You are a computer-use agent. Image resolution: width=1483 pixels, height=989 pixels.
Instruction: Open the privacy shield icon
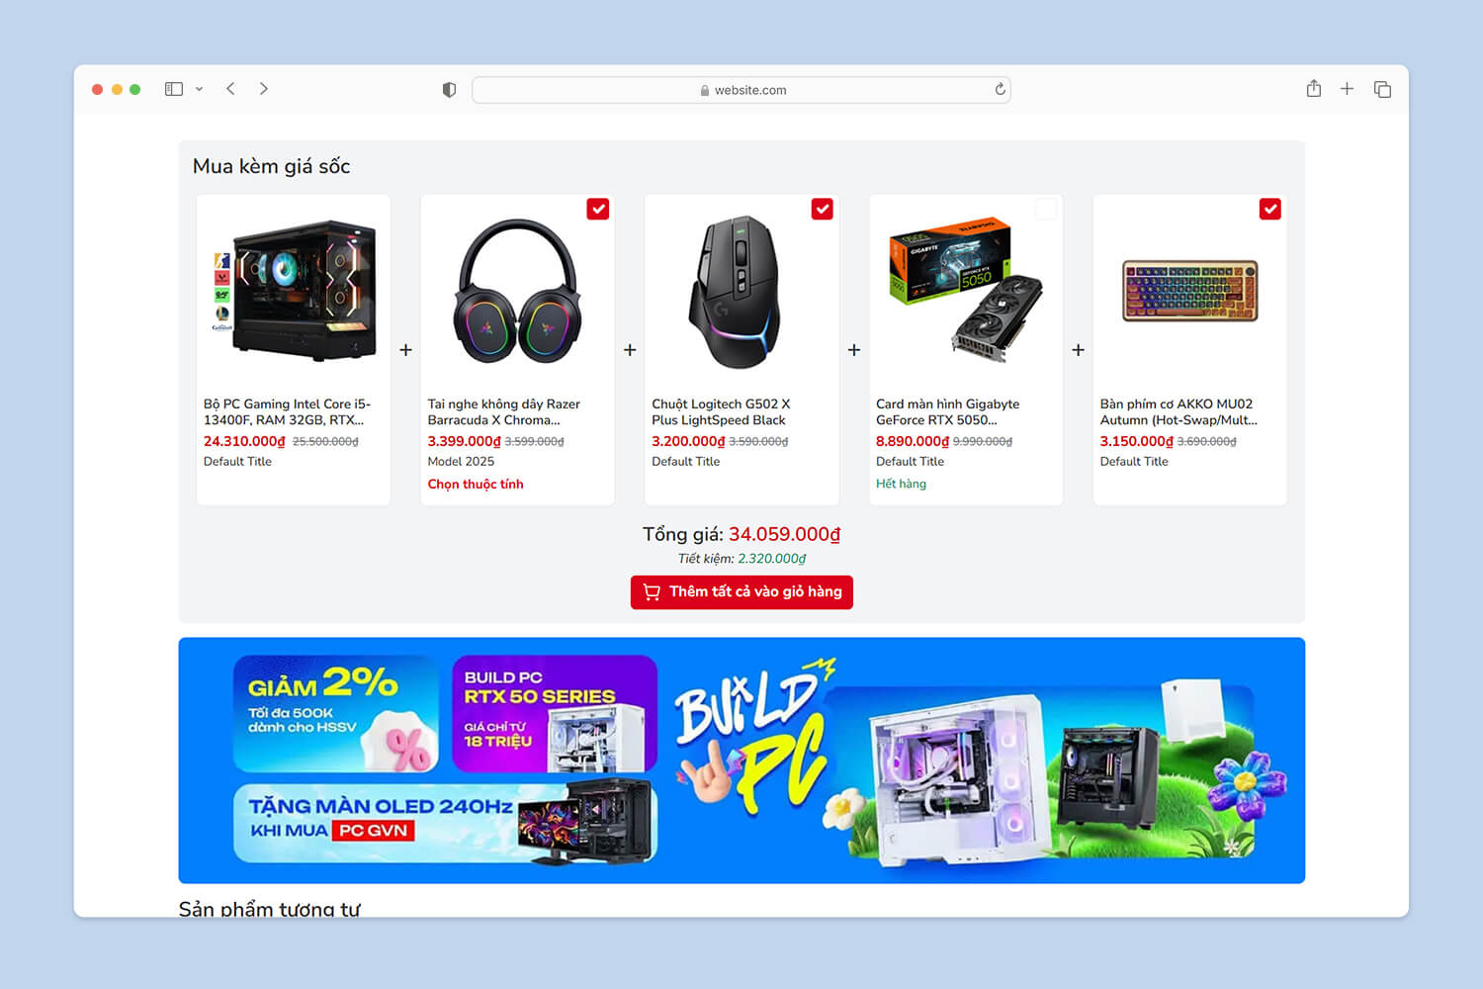click(449, 90)
